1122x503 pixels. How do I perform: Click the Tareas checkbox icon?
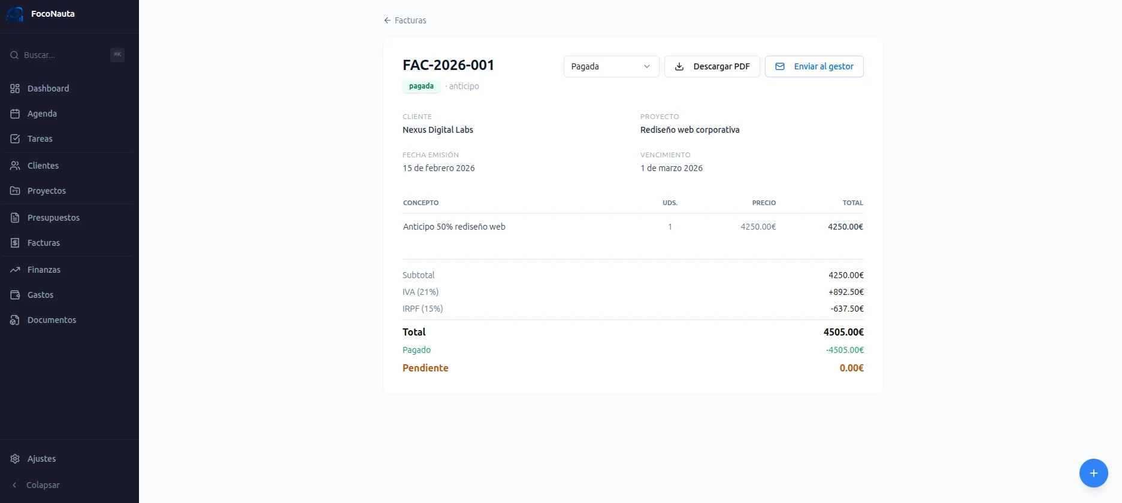pos(15,139)
